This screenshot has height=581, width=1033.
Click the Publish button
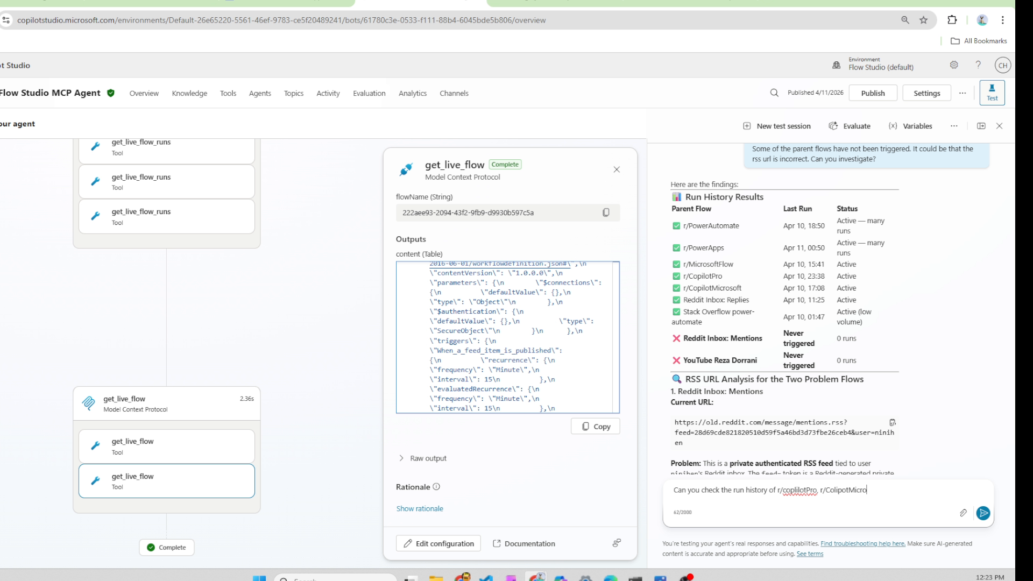pyautogui.click(x=872, y=93)
